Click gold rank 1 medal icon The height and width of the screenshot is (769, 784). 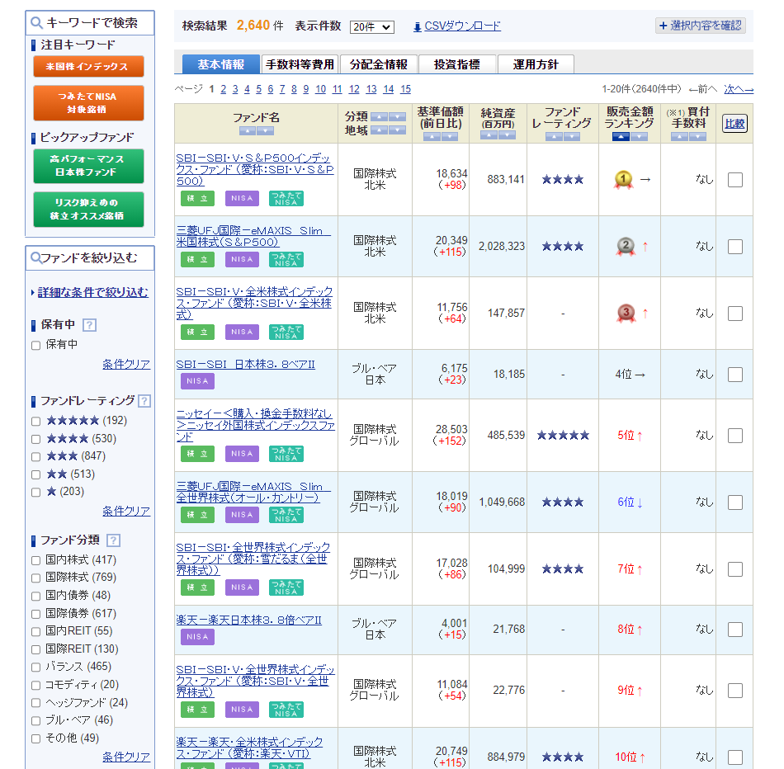point(623,180)
